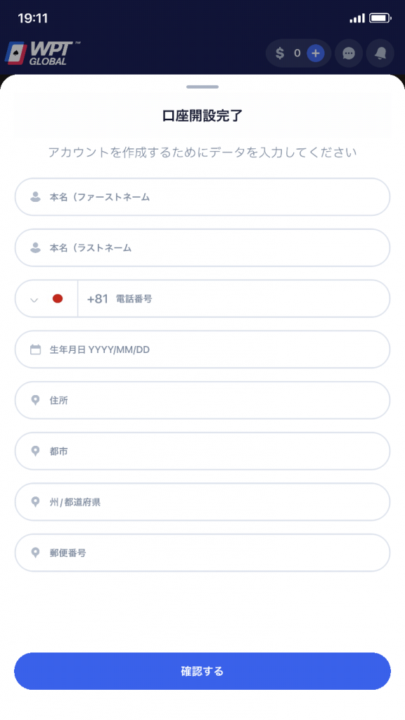Click the 確認する confirm button
This screenshot has width=405, height=720.
(202, 671)
